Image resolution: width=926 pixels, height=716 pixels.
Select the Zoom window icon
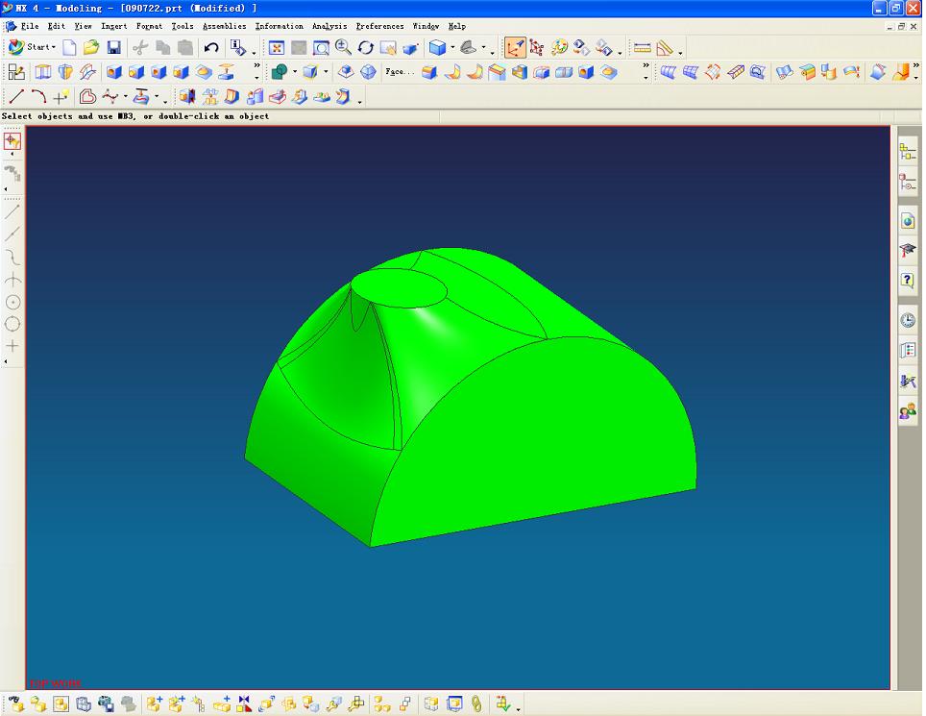321,48
